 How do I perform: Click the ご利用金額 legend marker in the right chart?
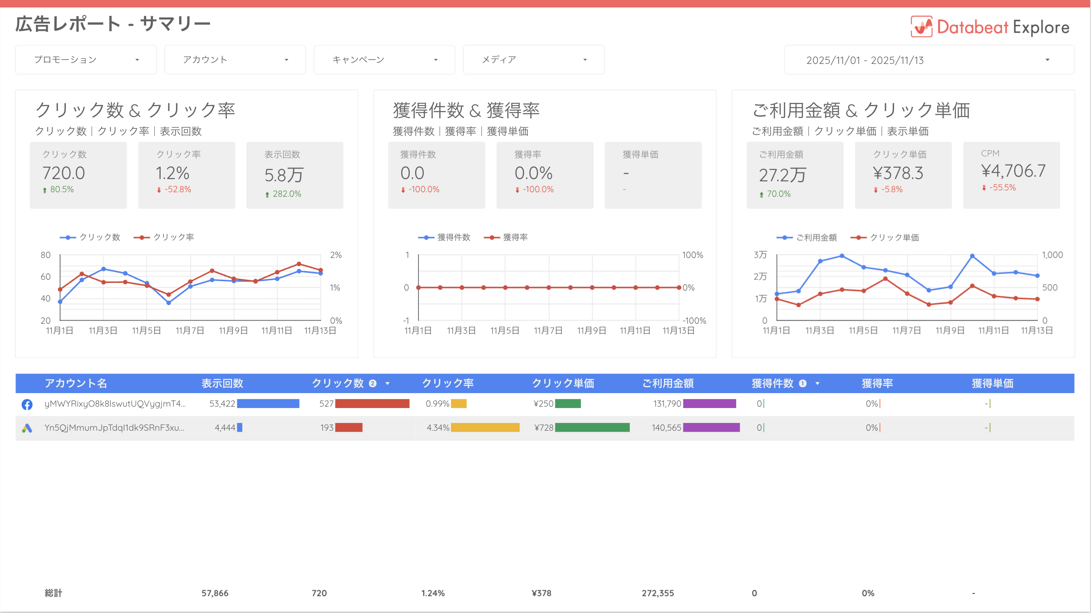pos(784,237)
